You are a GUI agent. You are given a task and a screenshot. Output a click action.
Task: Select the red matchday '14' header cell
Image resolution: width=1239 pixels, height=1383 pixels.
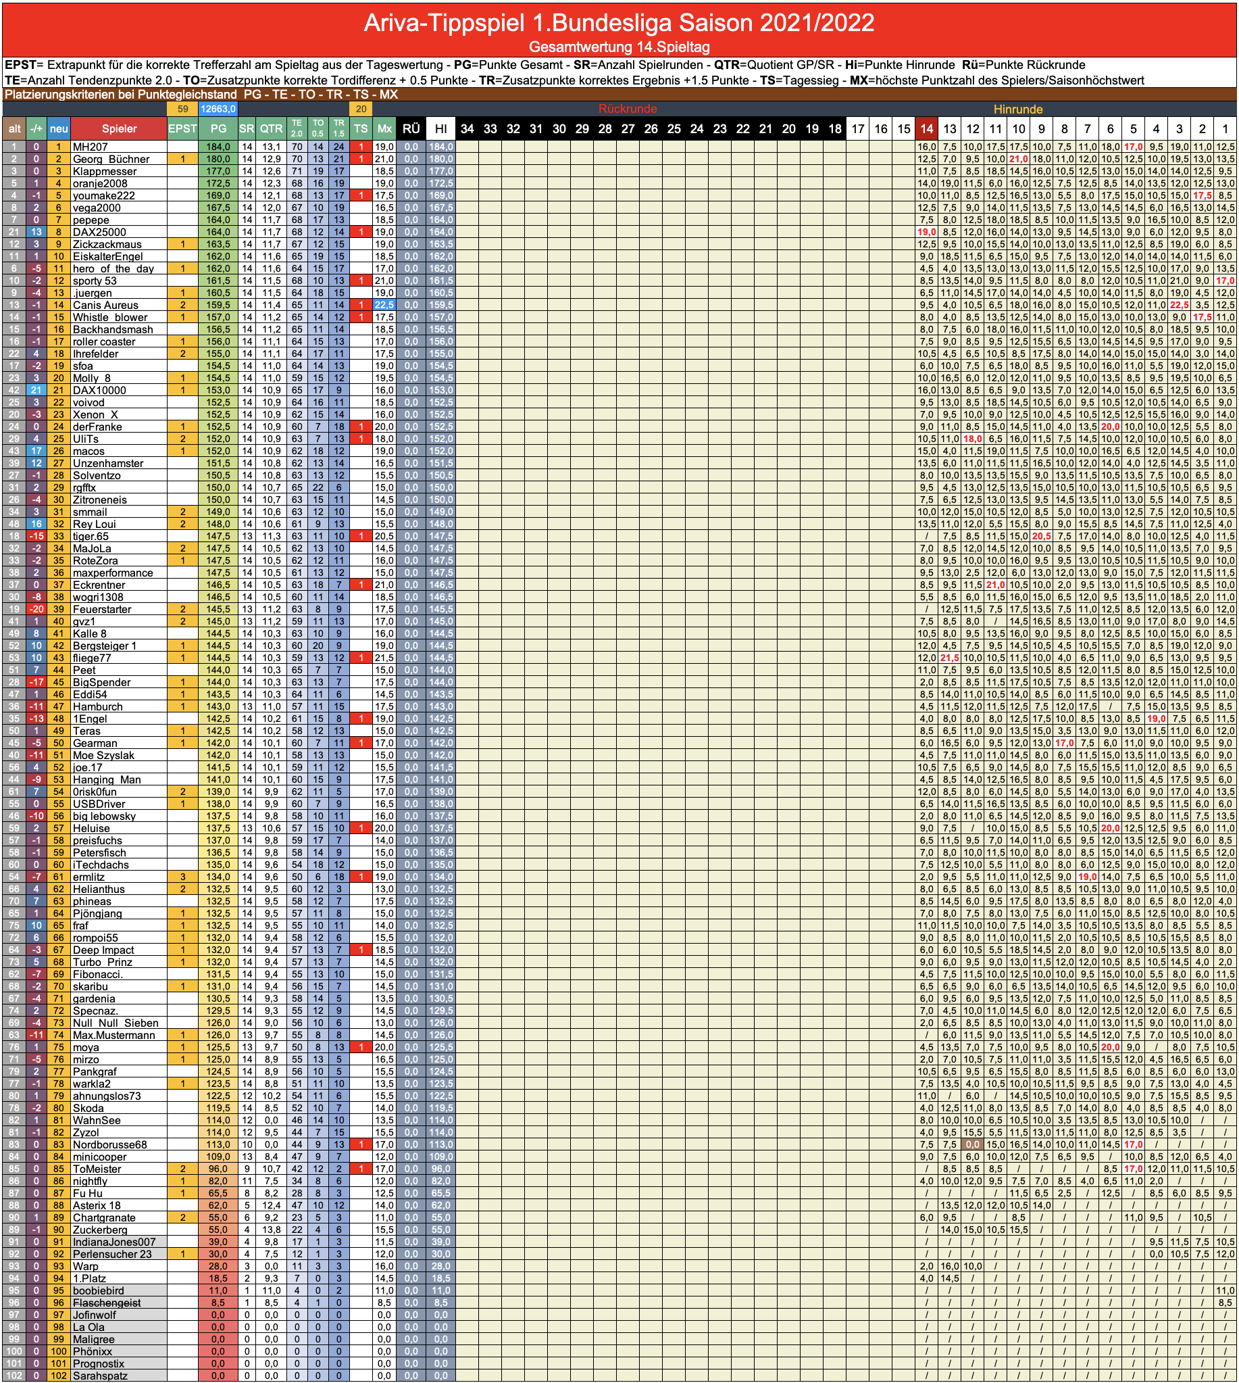926,128
